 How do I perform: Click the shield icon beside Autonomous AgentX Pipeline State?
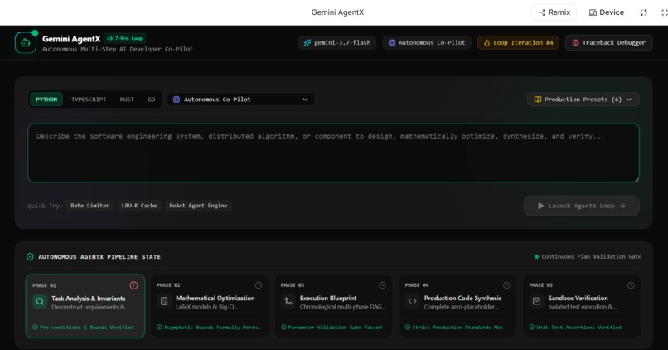30,256
